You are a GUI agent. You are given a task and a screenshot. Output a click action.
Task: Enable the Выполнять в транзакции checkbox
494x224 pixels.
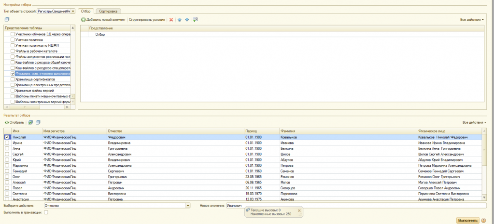[46, 212]
